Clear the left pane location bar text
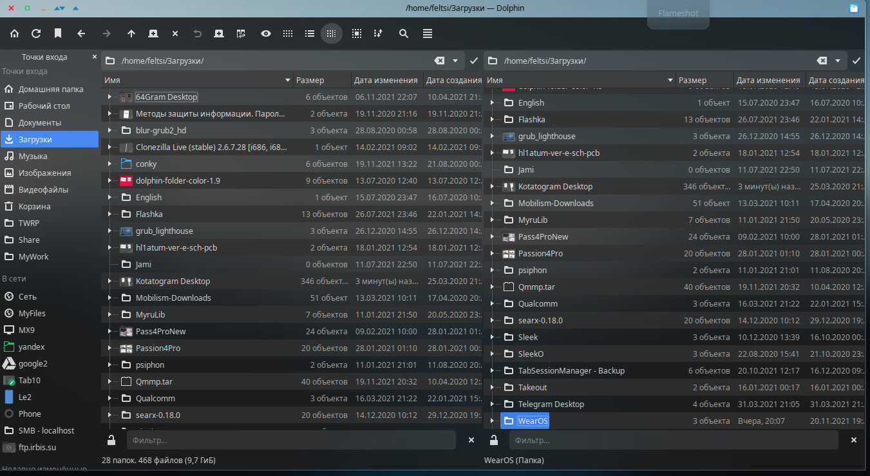 point(439,61)
